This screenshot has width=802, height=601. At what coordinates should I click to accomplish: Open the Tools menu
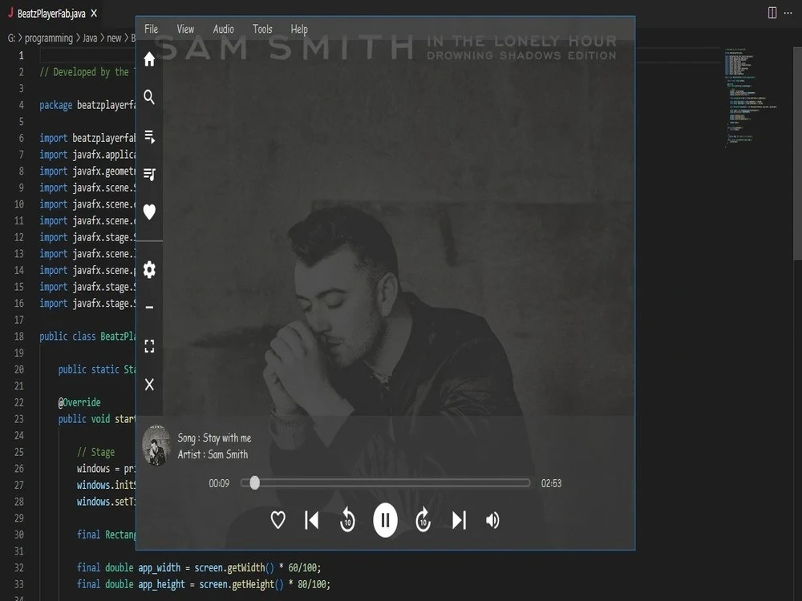coord(262,29)
